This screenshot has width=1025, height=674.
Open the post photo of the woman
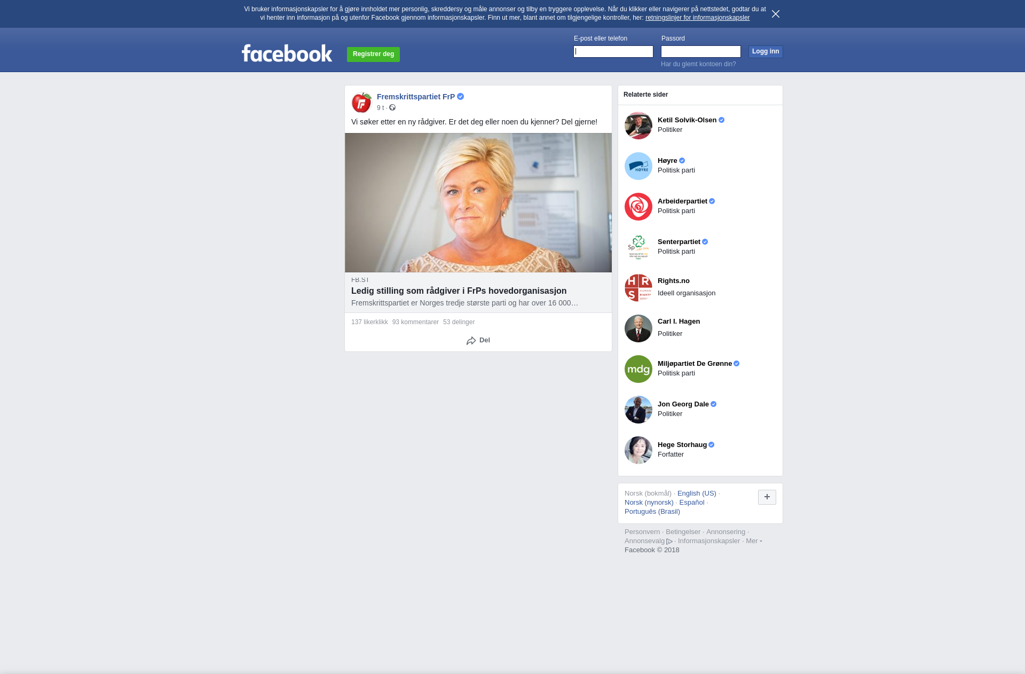pyautogui.click(x=478, y=203)
